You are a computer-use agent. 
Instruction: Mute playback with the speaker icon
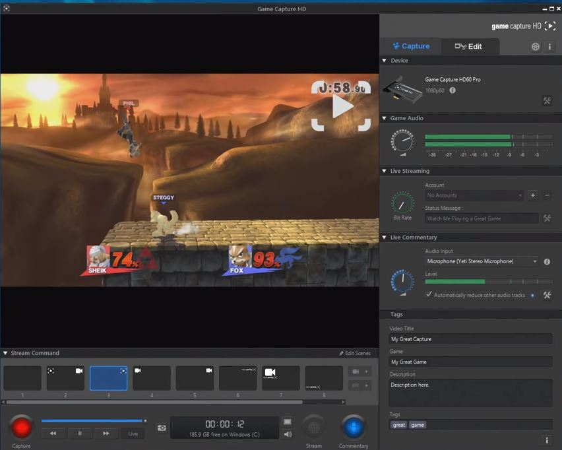(x=287, y=434)
